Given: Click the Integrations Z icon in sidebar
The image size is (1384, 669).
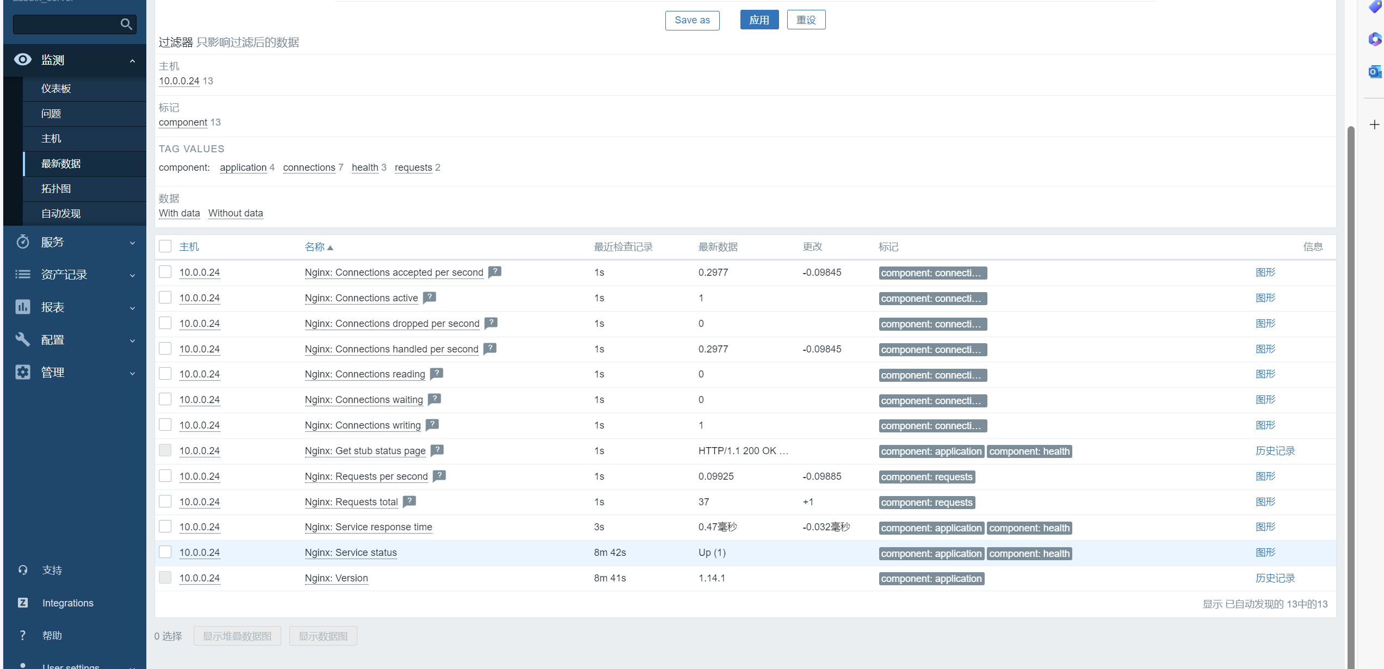Looking at the screenshot, I should pos(23,603).
